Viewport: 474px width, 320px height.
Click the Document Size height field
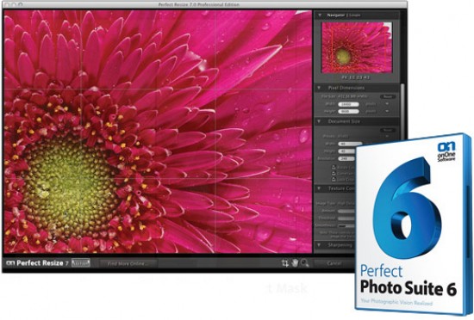coord(346,151)
